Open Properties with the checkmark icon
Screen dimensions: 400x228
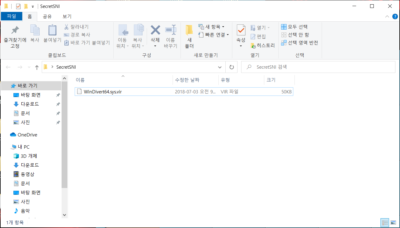coord(241,31)
